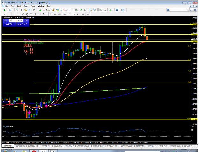Expand the Periods dropdown arrow

(x=119, y=10)
